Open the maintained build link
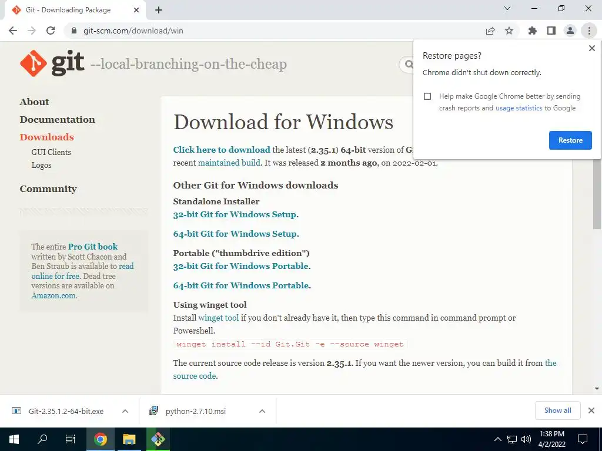602x451 pixels. tap(229, 163)
